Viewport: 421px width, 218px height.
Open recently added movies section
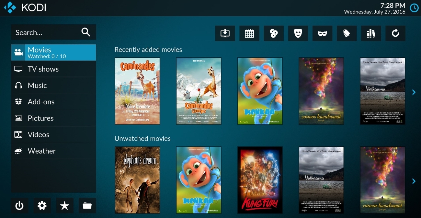pyautogui.click(x=225, y=33)
